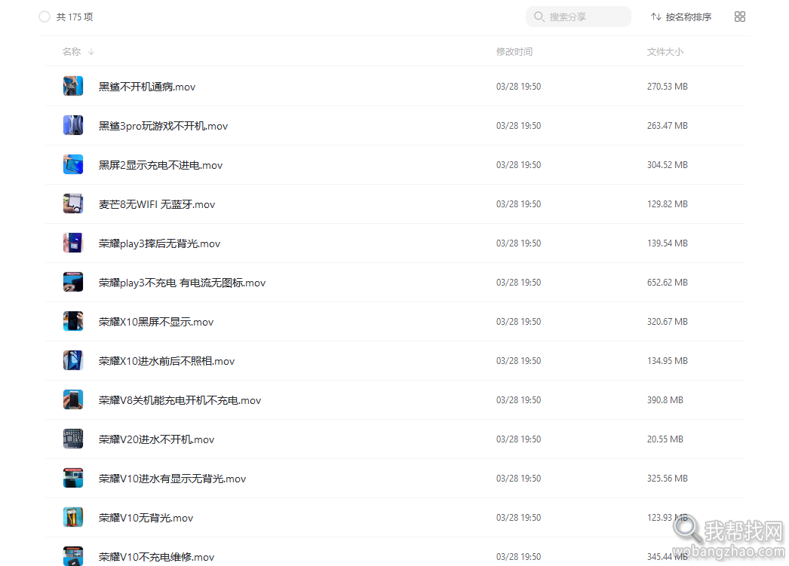
Task: Click the 共 175 项 item count label
Action: (x=75, y=17)
